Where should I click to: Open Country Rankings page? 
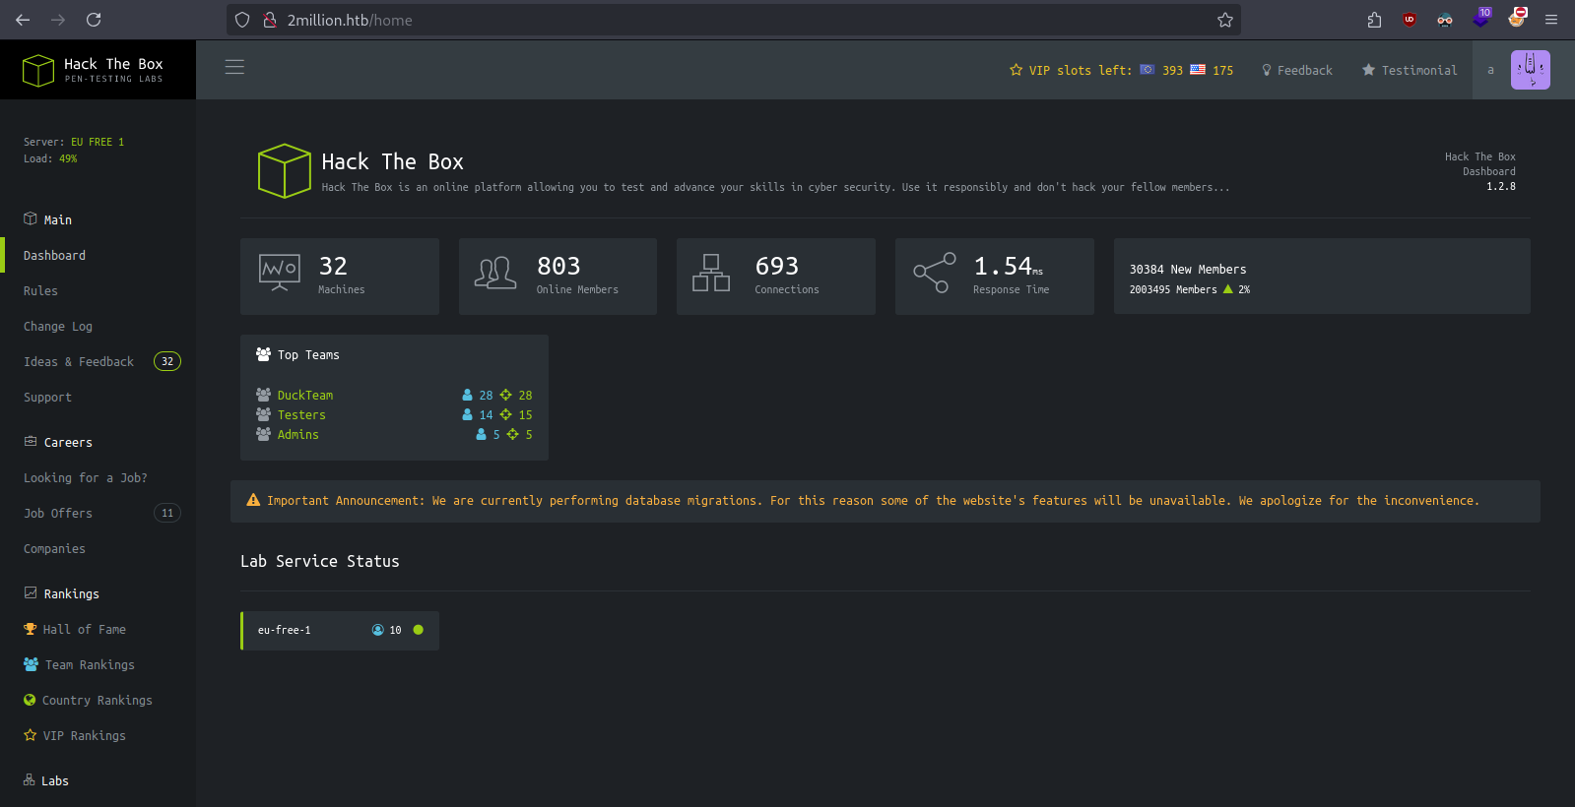point(88,700)
